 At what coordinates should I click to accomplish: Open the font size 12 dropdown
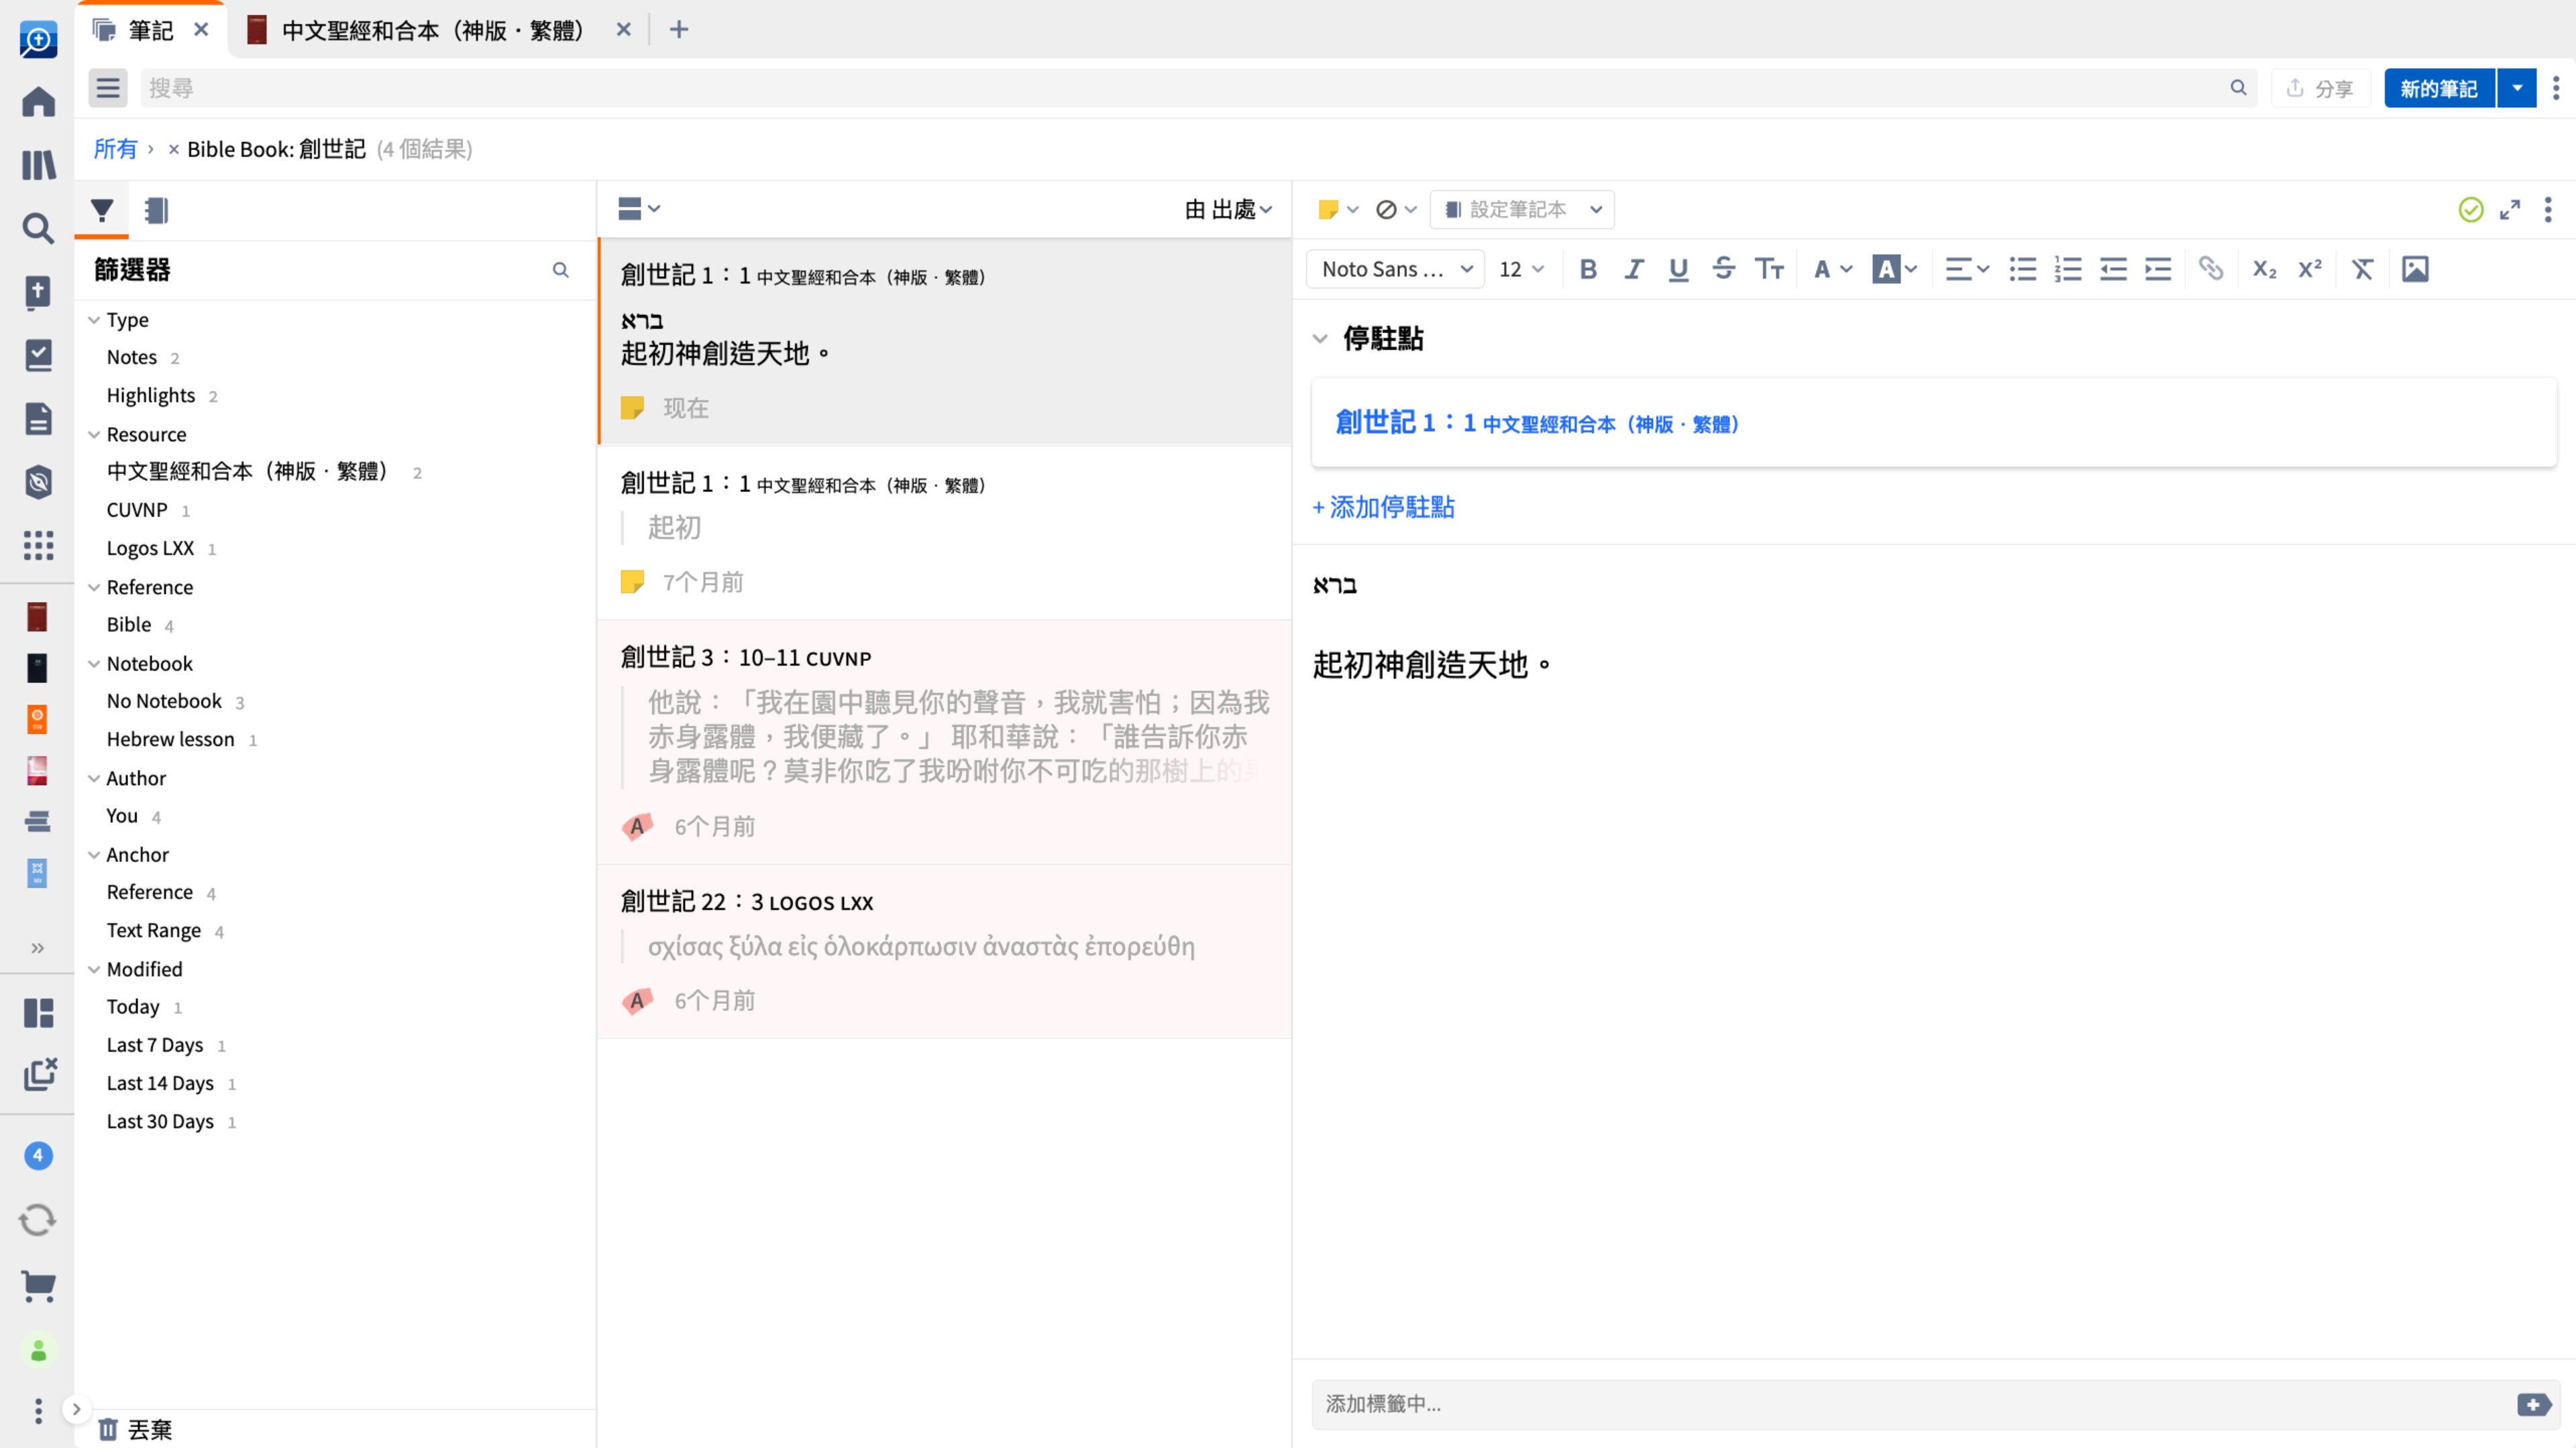point(1521,269)
